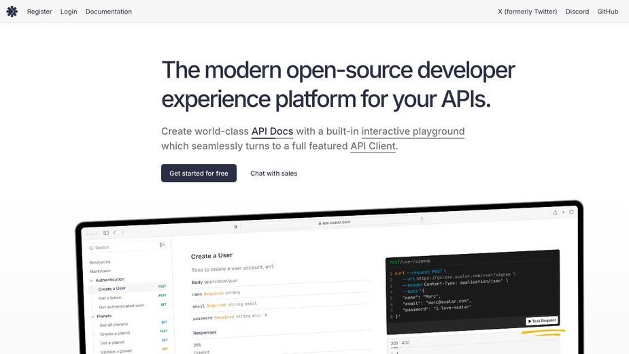Screen dimensions: 629x354
Task: Select Get a token sidebar item
Action: pos(109,297)
